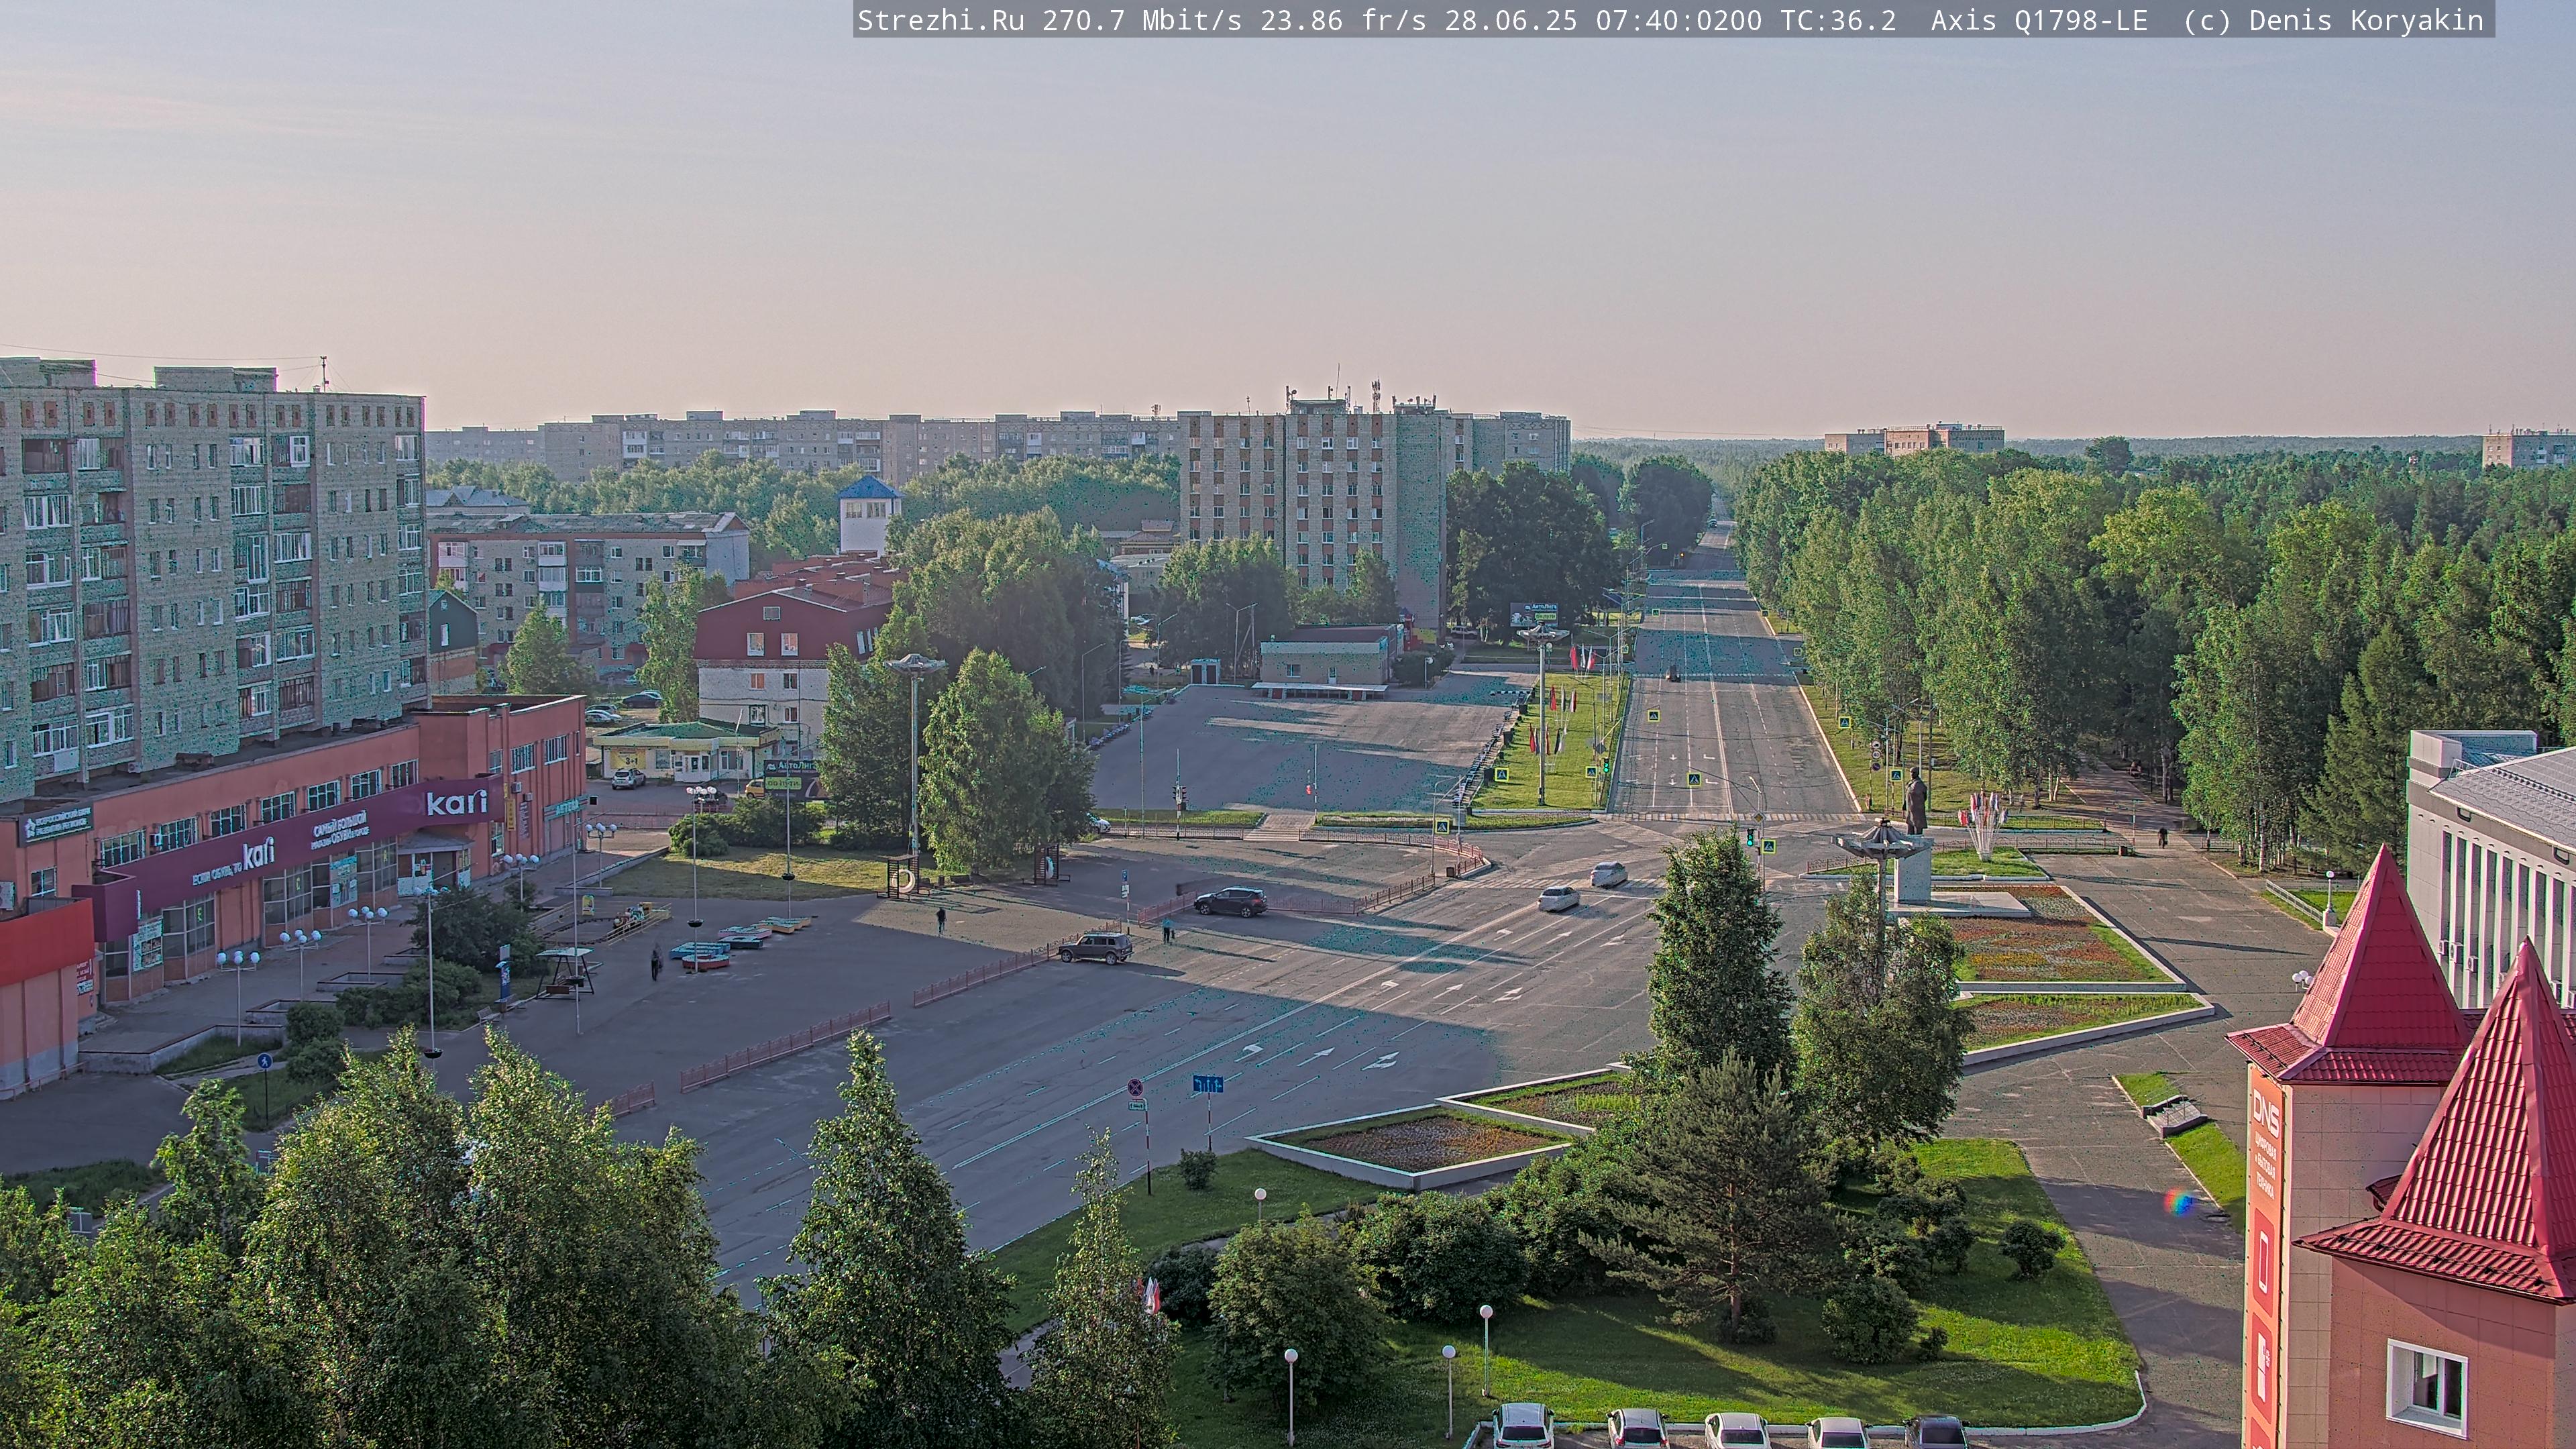The width and height of the screenshot is (2576, 1449).
Task: Click the (c) Denis Koryakin credit
Action: (2333, 21)
